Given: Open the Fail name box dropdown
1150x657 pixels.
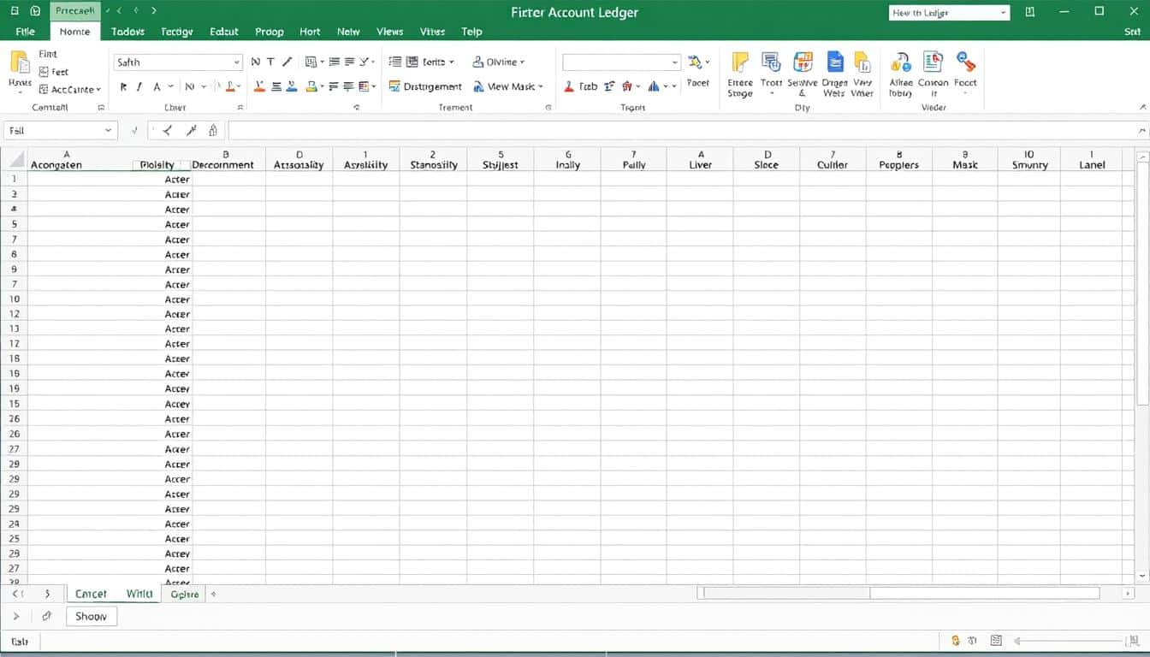Looking at the screenshot, I should tap(109, 131).
